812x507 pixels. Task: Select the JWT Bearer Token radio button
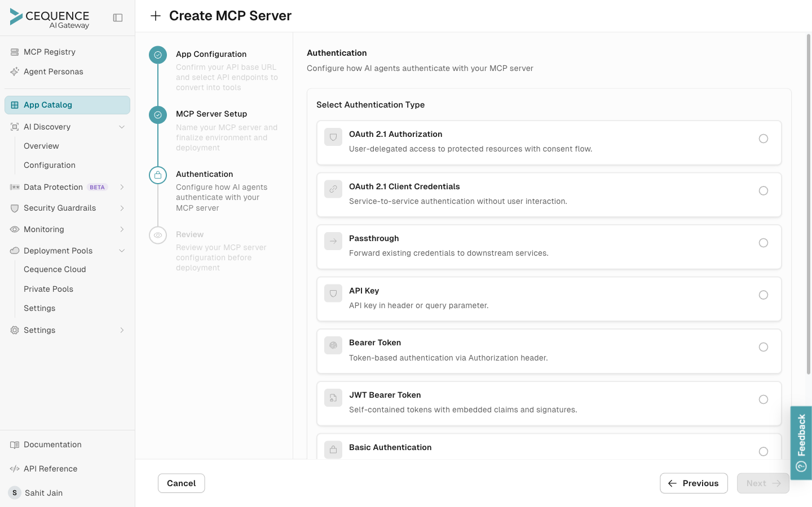[x=764, y=399]
